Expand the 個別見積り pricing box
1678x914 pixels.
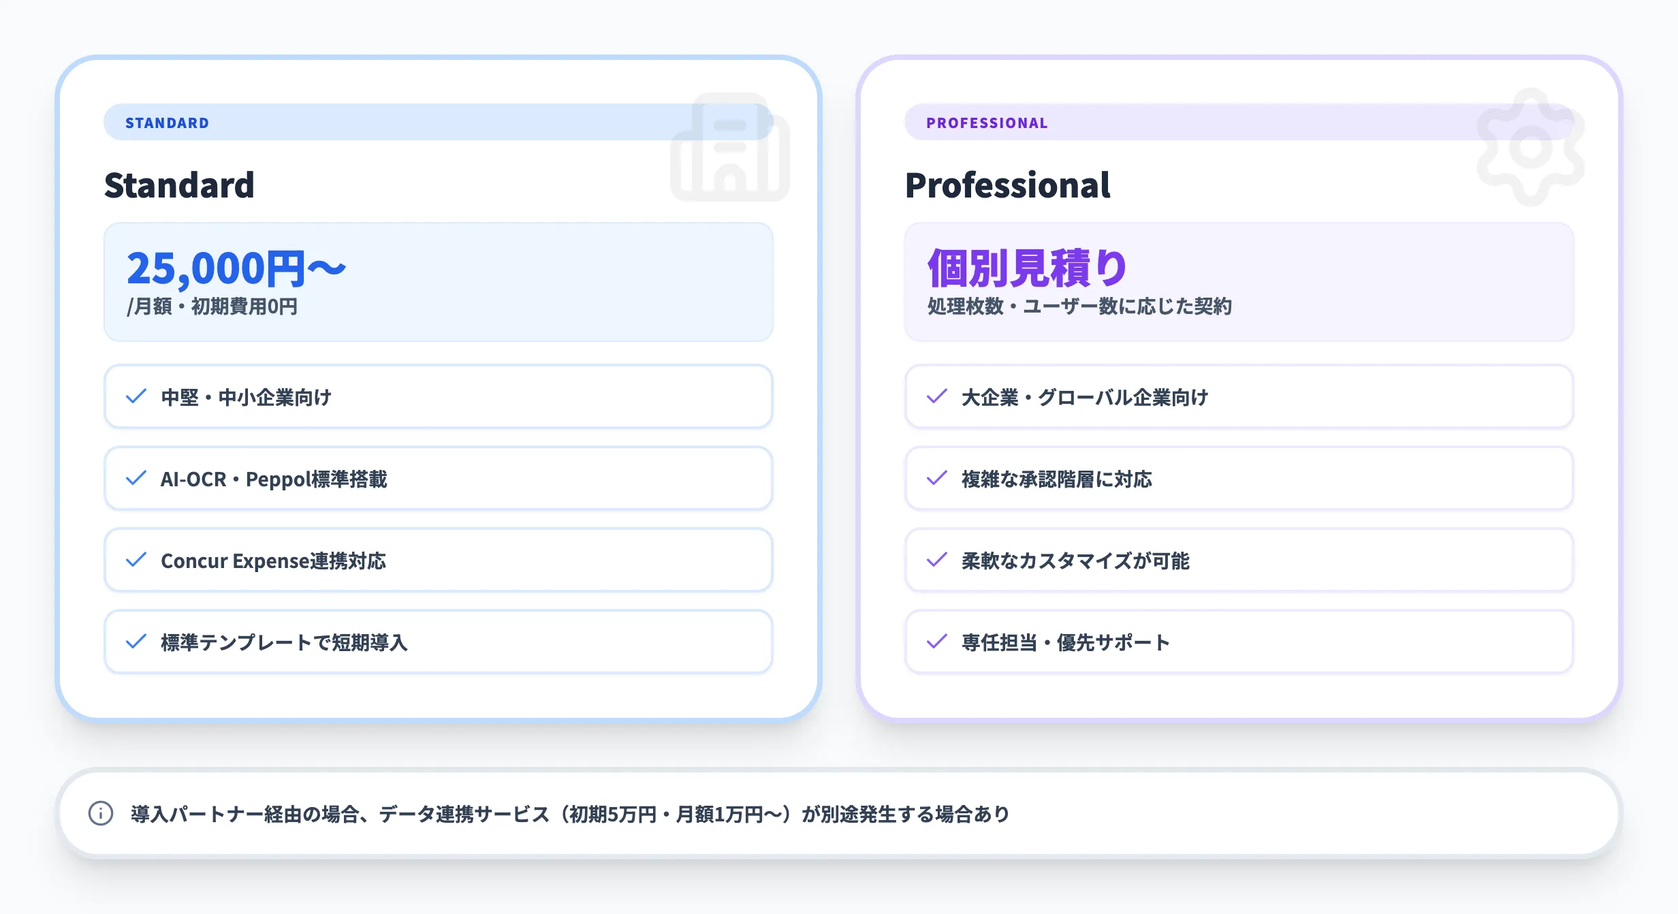(1239, 281)
